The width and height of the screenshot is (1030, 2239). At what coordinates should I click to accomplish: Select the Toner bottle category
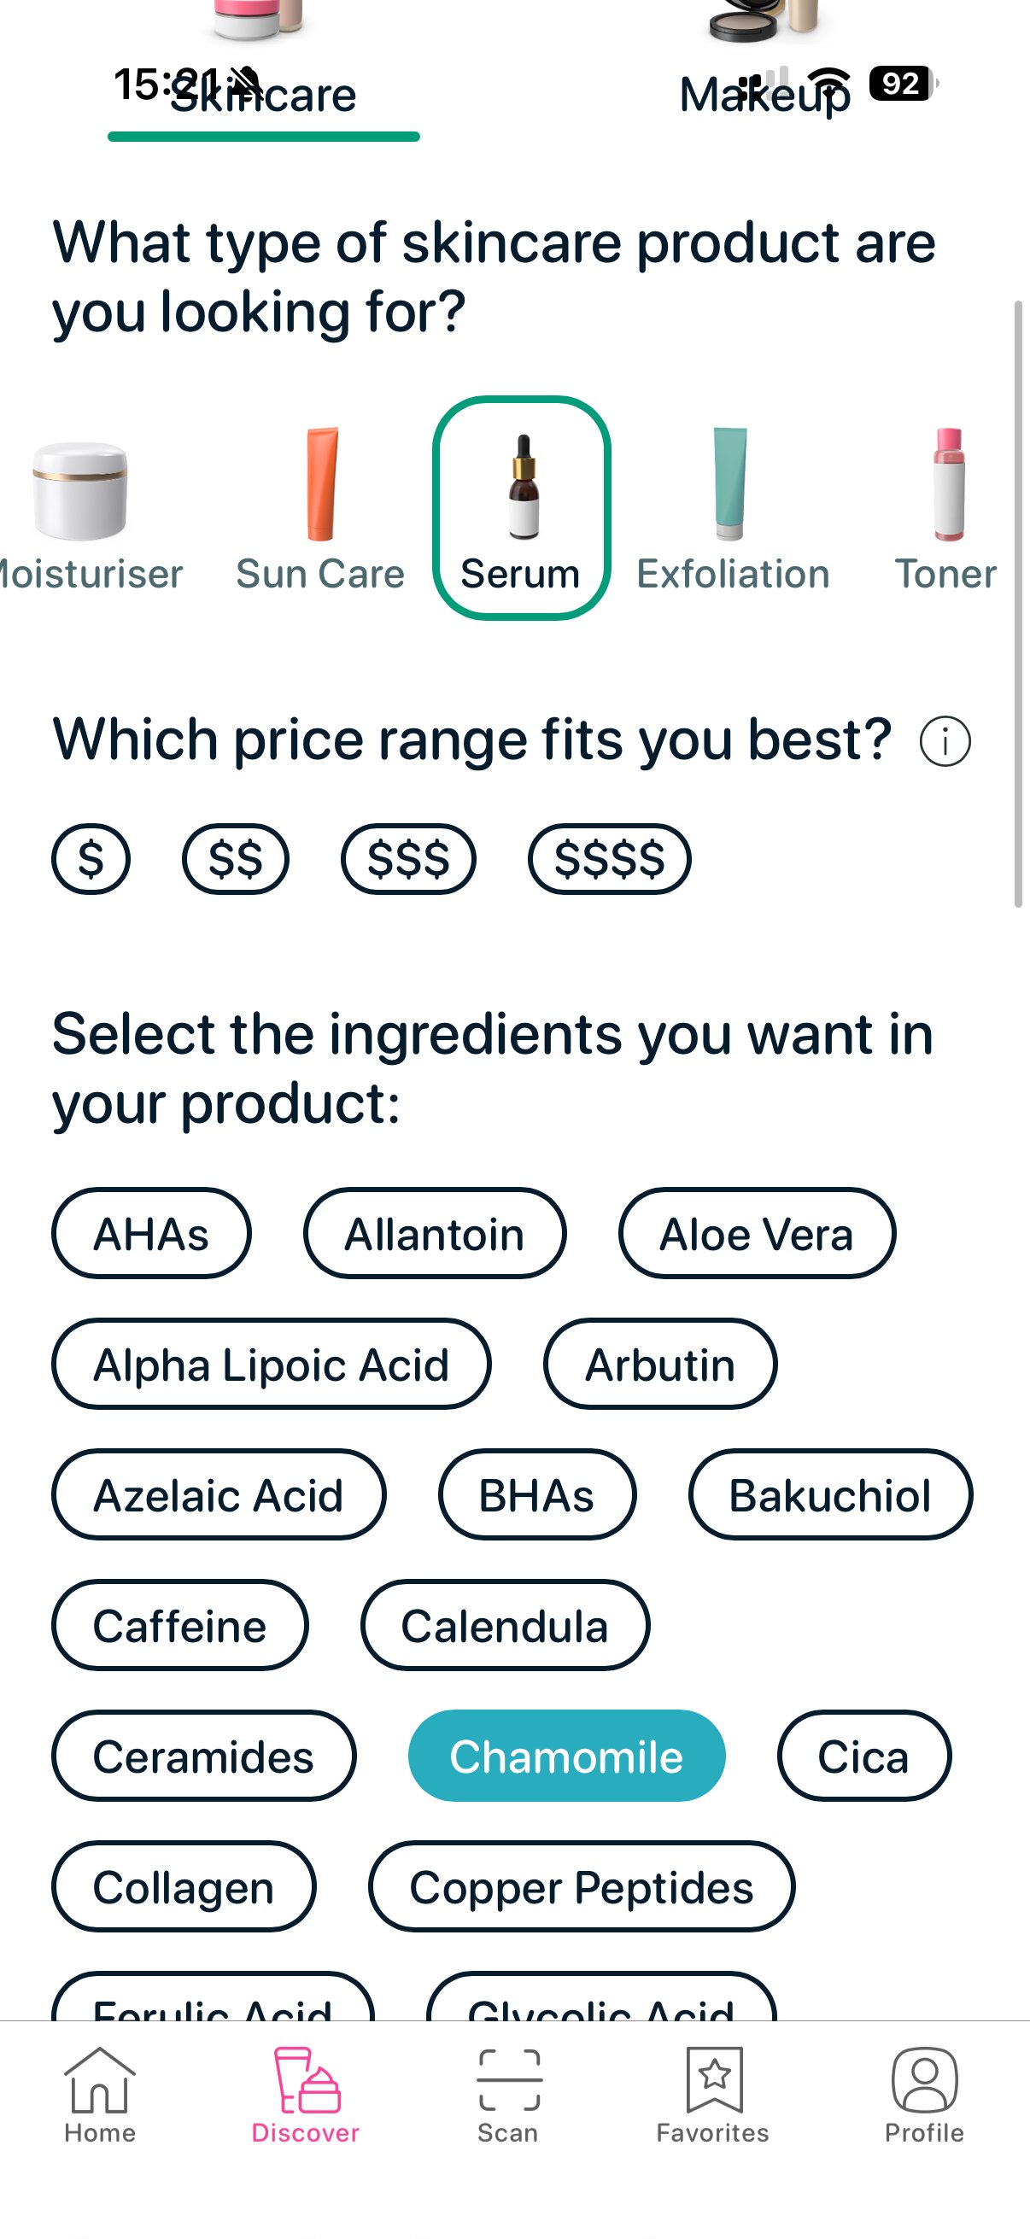(947, 487)
